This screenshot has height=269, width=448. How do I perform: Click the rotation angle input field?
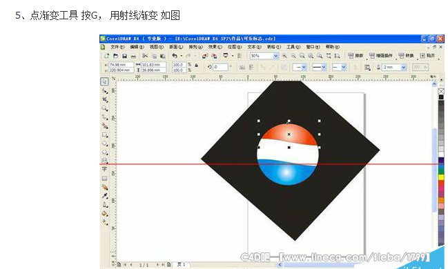[x=220, y=67]
